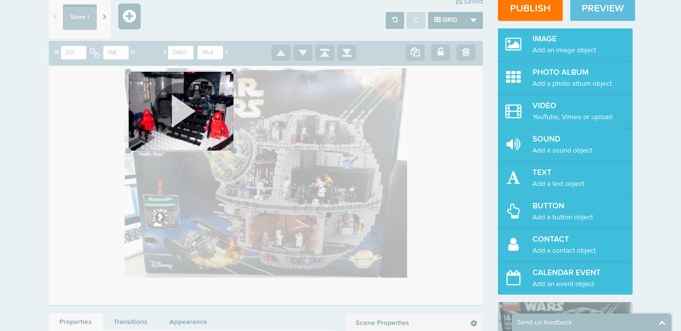Edit the Y position field

click(x=210, y=52)
